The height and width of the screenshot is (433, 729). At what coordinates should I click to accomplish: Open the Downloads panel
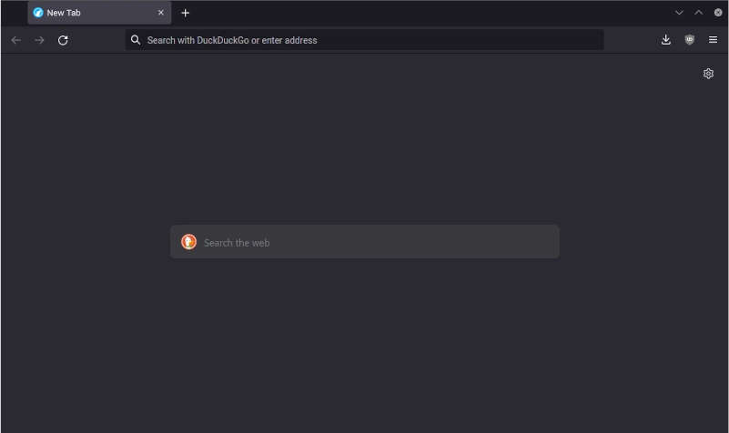point(666,40)
